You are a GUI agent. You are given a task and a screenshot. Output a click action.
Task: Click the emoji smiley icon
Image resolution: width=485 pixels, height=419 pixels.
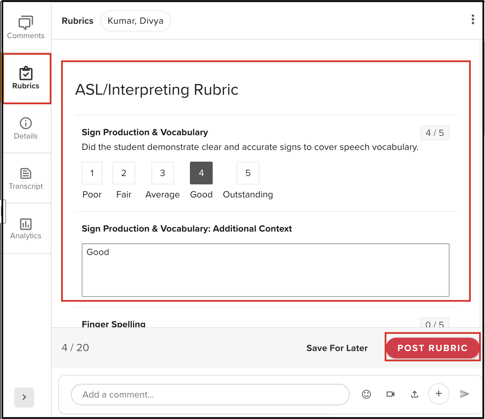[366, 394]
